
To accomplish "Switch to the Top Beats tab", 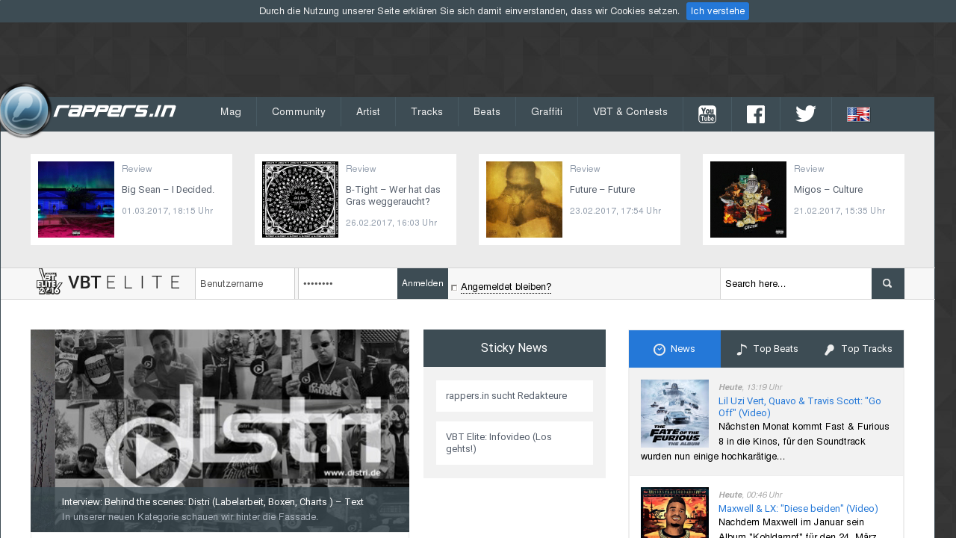I will point(767,349).
